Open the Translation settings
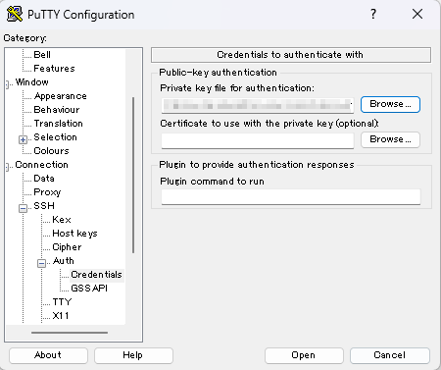Screen dimensions: 441x370 [58, 124]
